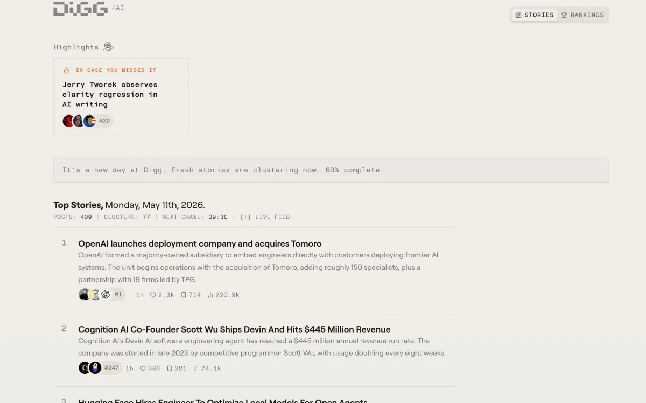Switch to the Rankings tab
This screenshot has width=646, height=403.
582,15
